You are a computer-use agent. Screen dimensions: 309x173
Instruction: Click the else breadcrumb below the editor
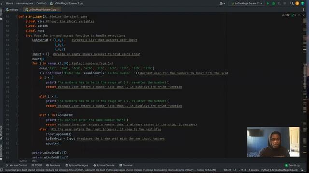34,161
